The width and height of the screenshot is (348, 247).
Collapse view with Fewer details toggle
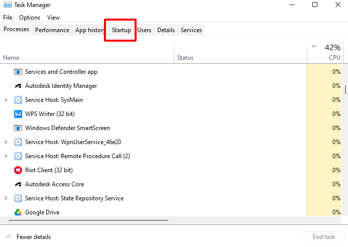(28, 237)
